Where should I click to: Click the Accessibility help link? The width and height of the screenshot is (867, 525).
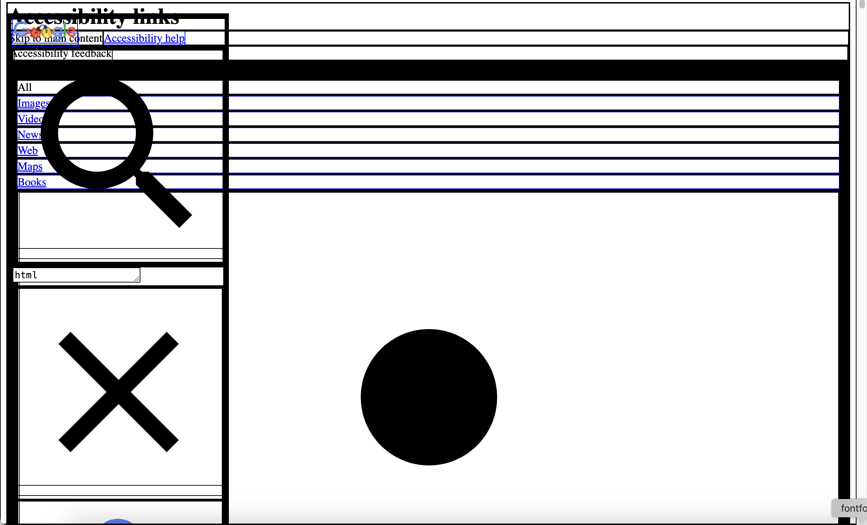click(144, 38)
